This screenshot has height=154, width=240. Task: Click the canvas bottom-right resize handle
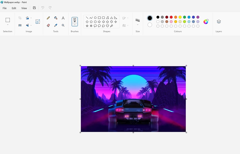click(x=186, y=132)
